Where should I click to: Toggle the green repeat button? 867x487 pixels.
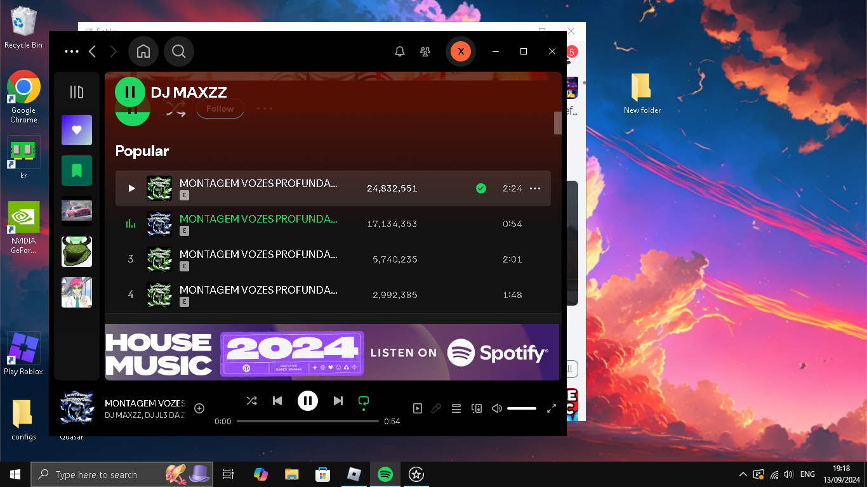364,401
